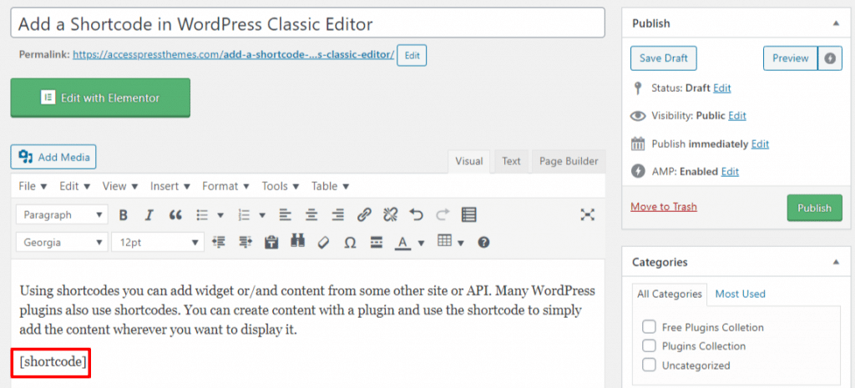The height and width of the screenshot is (388, 855).
Task: Expand numbered list style arrow
Action: coord(261,215)
